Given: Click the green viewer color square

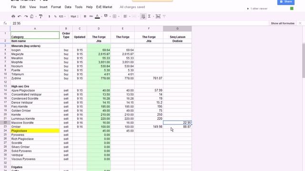Looking at the screenshot, I should (x=292, y=9).
